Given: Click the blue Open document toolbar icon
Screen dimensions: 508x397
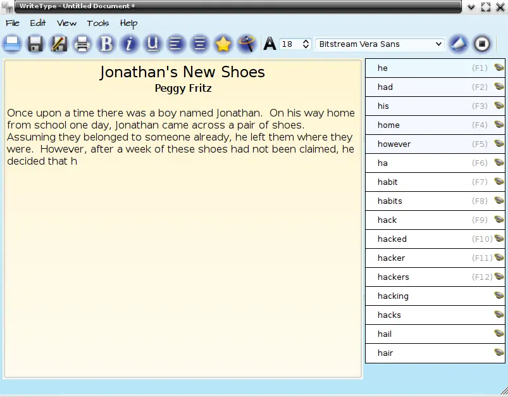Looking at the screenshot, I should click(12, 44).
